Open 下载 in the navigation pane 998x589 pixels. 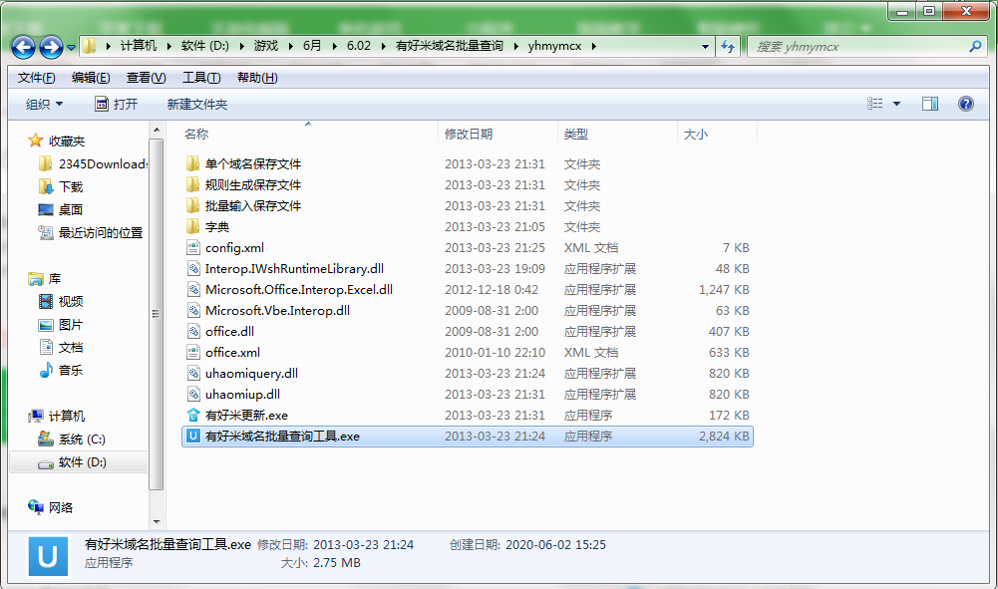point(71,187)
